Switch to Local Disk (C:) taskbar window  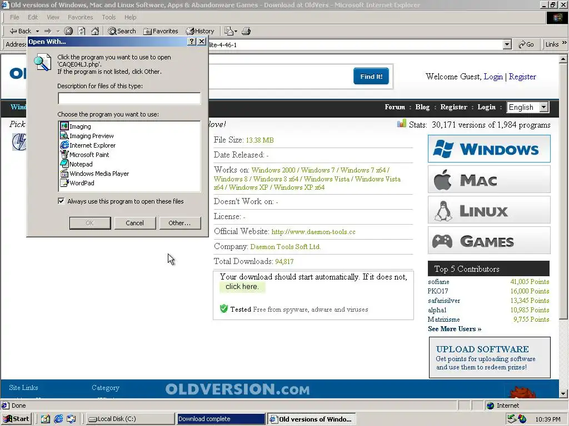130,419
